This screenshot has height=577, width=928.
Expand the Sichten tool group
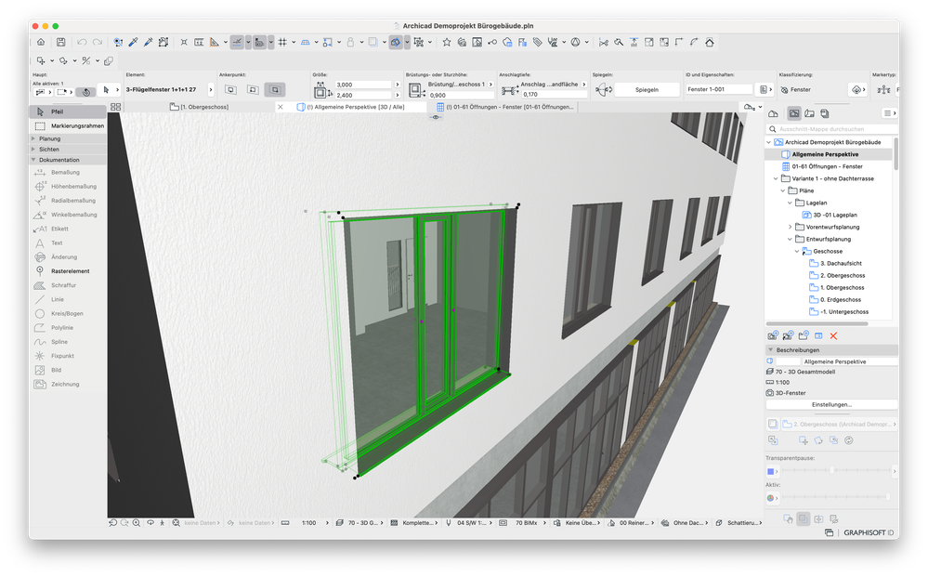point(33,150)
